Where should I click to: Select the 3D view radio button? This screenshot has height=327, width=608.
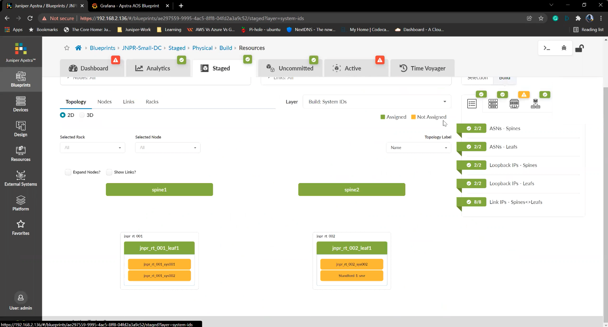pos(82,115)
